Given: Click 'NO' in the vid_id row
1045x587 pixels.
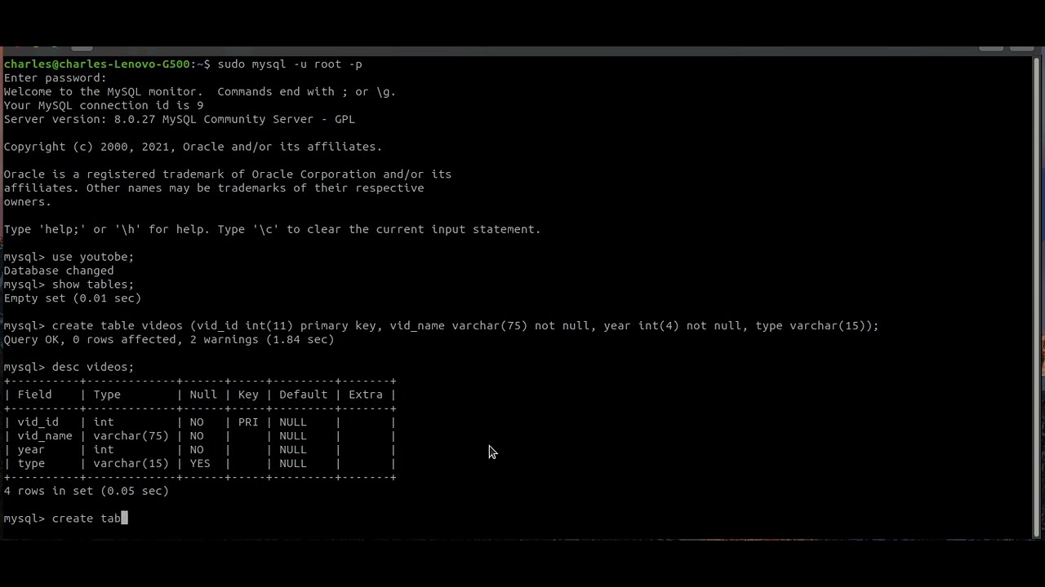Looking at the screenshot, I should (x=197, y=422).
